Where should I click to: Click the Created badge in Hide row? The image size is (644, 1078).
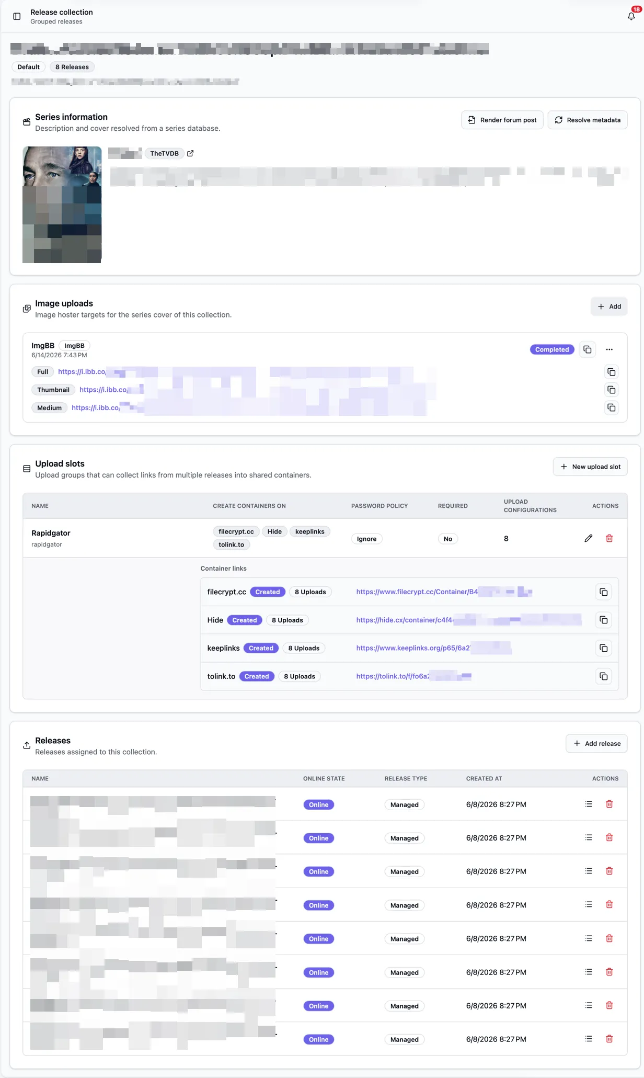coord(245,620)
